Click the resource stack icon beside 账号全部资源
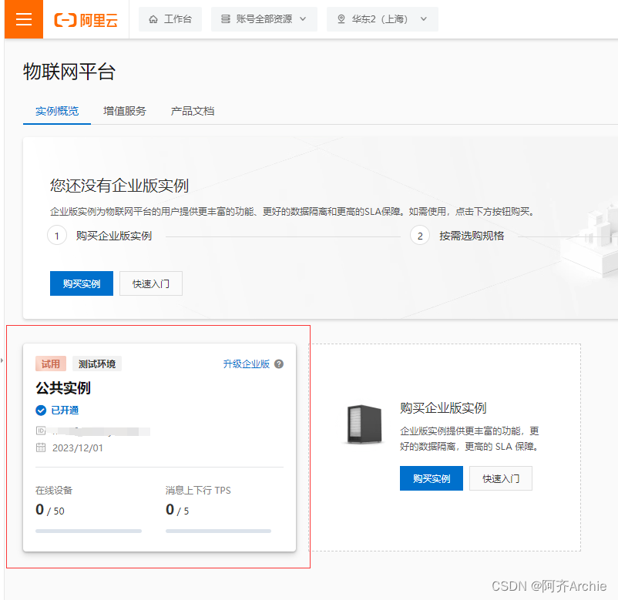618x600 pixels. (x=226, y=19)
